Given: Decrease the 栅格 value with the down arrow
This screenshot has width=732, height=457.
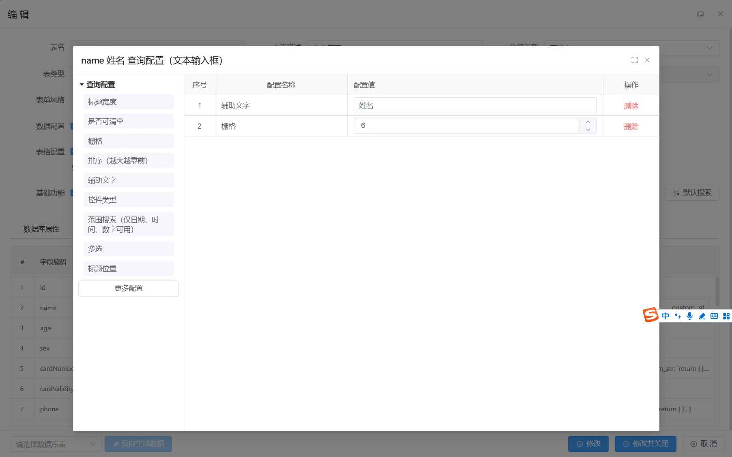Looking at the screenshot, I should pos(588,130).
